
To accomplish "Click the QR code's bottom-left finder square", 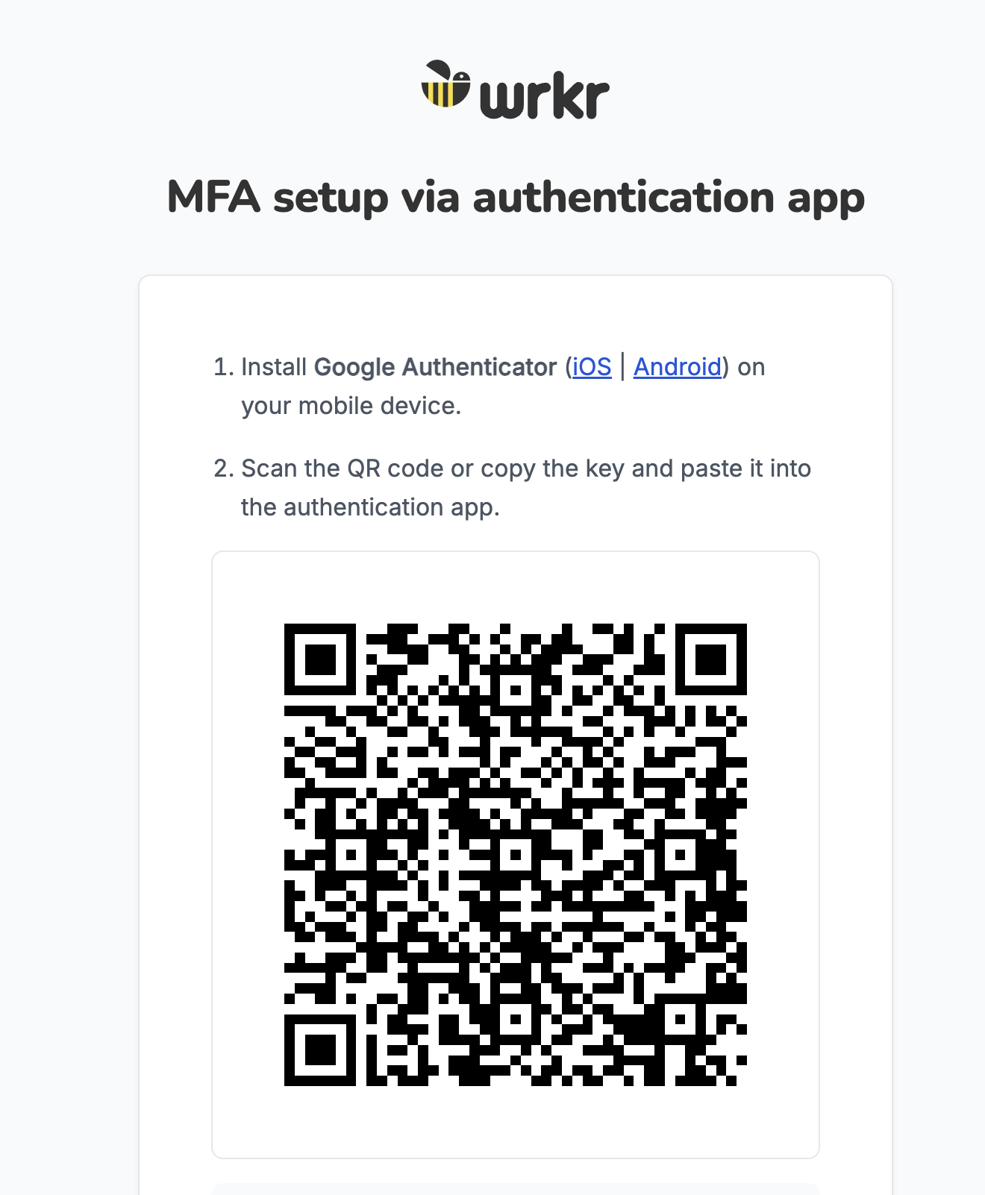I will 320,1050.
